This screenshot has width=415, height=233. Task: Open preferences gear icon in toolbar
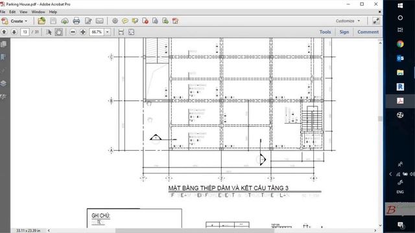coord(115,21)
